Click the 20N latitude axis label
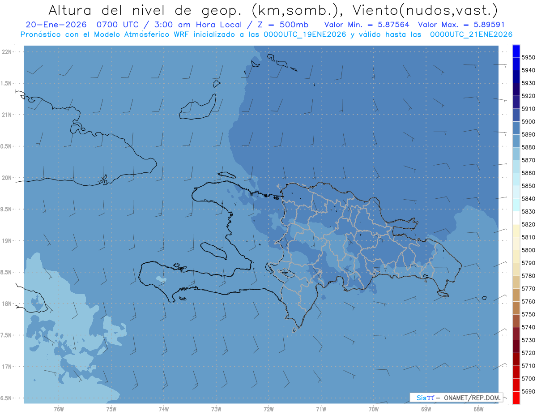537x415 pixels. click(7, 178)
